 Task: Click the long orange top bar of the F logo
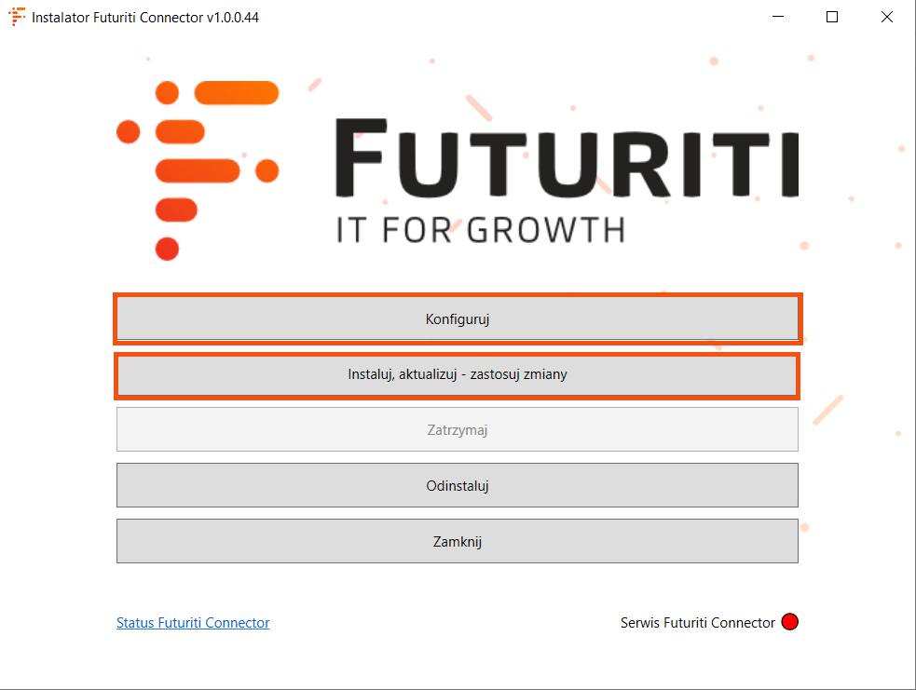(237, 93)
